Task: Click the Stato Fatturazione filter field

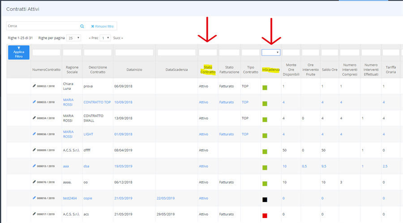Action: click(x=229, y=52)
